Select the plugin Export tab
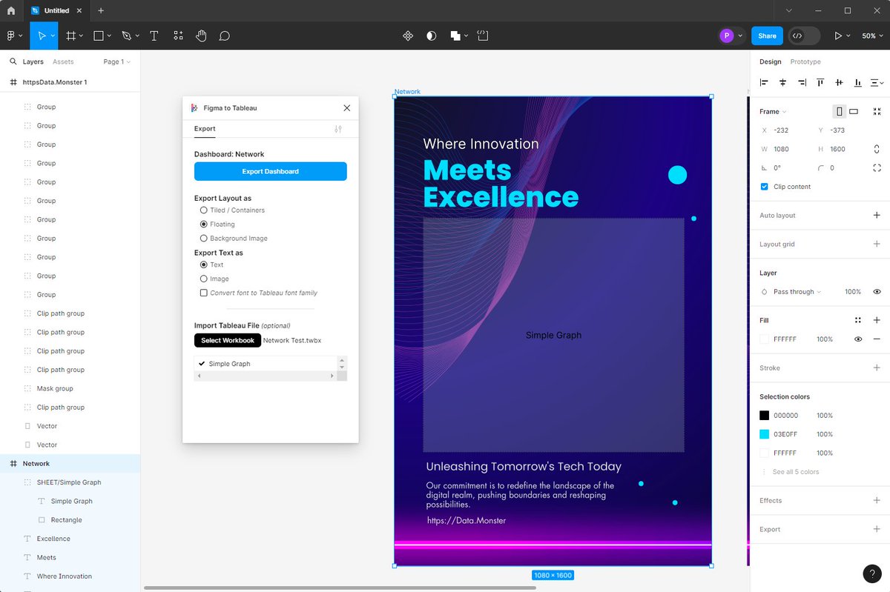Viewport: 890px width, 592px height. 205,129
